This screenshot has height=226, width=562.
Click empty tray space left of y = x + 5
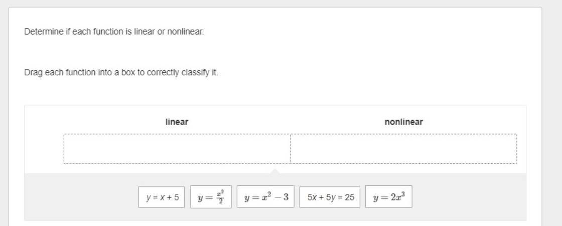(x=81, y=197)
